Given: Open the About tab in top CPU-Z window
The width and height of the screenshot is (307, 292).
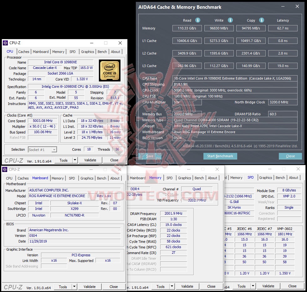Looking at the screenshot, I should 115,52.
